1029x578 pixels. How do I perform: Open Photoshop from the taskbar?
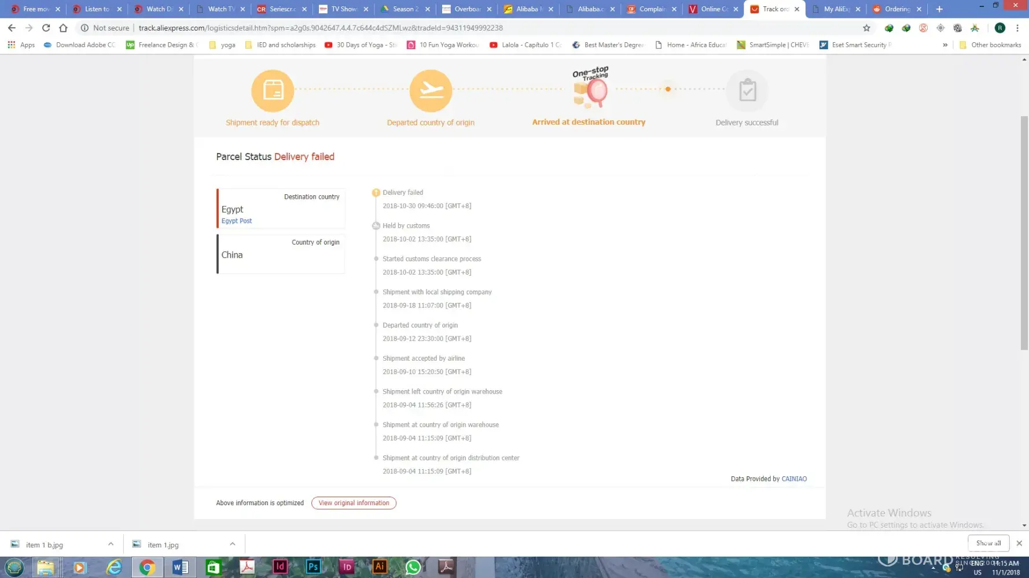[x=313, y=567]
